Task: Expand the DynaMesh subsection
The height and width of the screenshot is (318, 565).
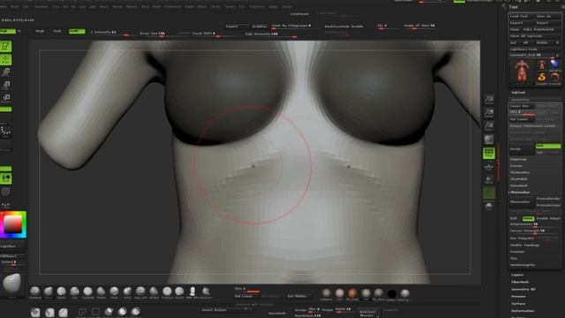Action: 519,185
